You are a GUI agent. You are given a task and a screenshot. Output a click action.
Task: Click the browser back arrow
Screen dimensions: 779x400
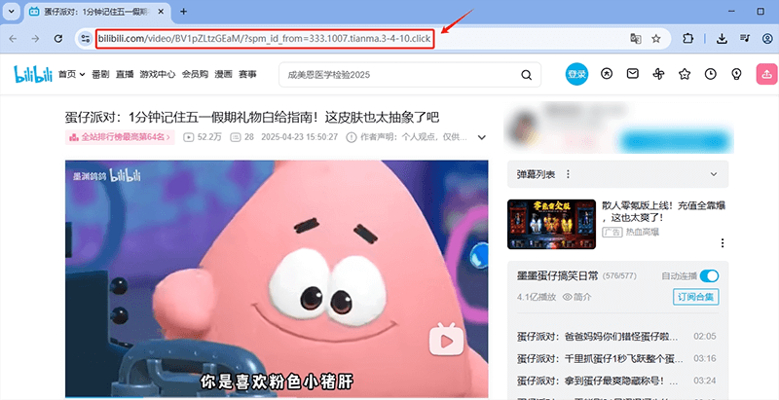tap(13, 39)
